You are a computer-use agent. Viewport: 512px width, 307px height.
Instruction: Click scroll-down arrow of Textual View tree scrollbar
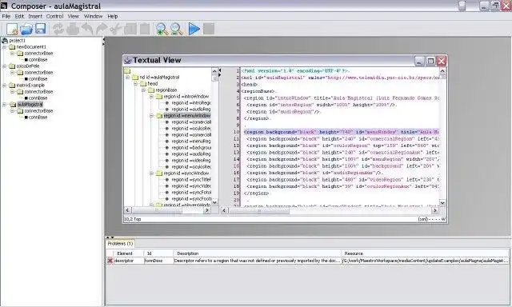coord(214,202)
